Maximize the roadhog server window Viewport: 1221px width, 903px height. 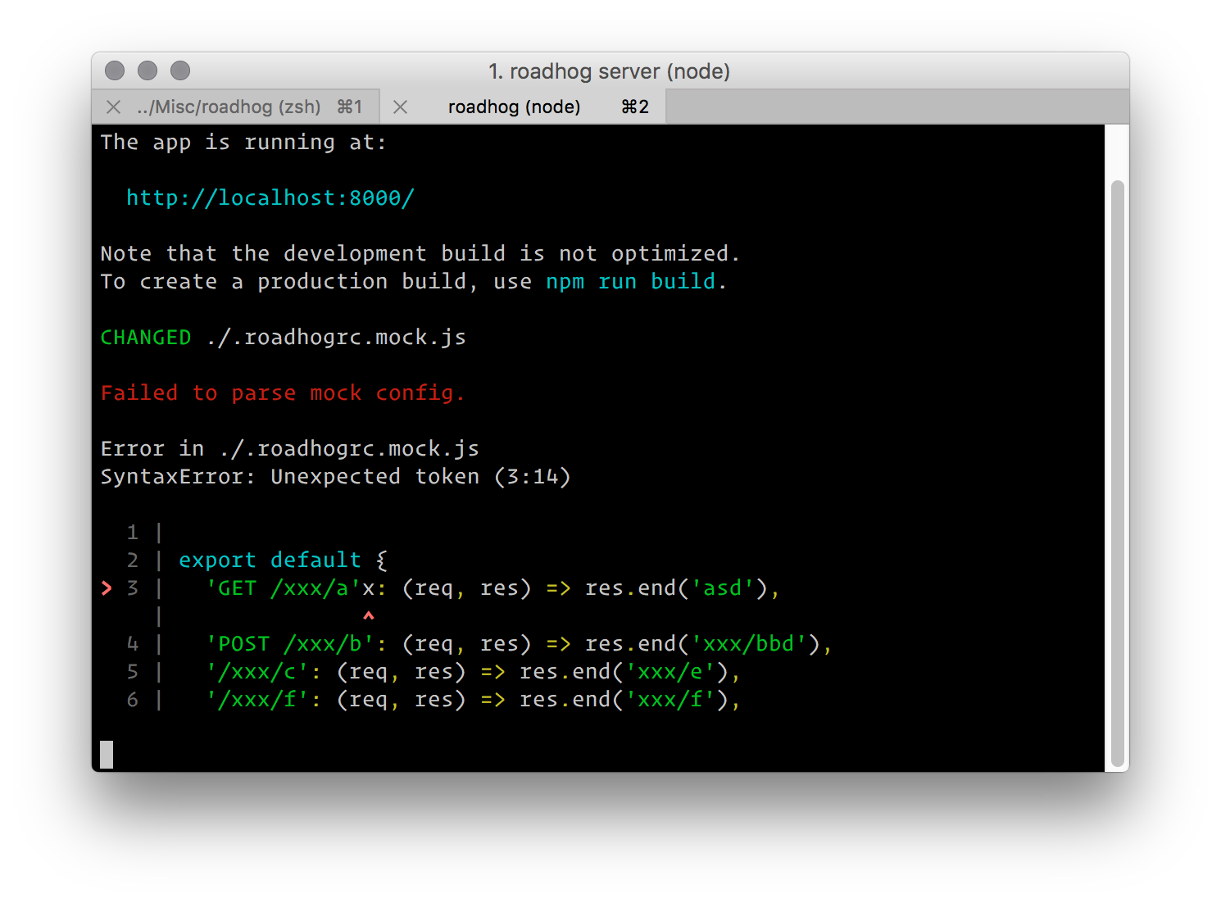point(180,71)
